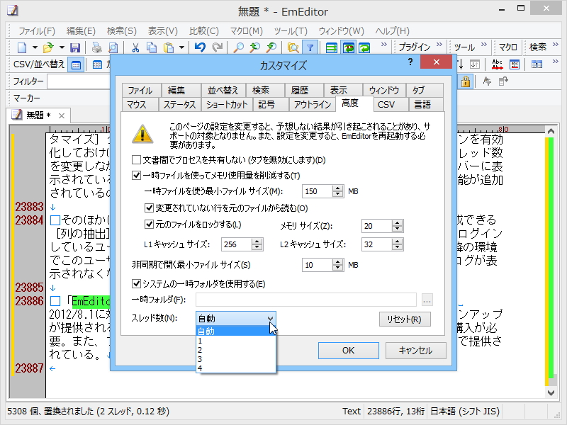This screenshot has height=425, width=567.
Task: Switch to the ショートカット tab
Action: click(227, 104)
